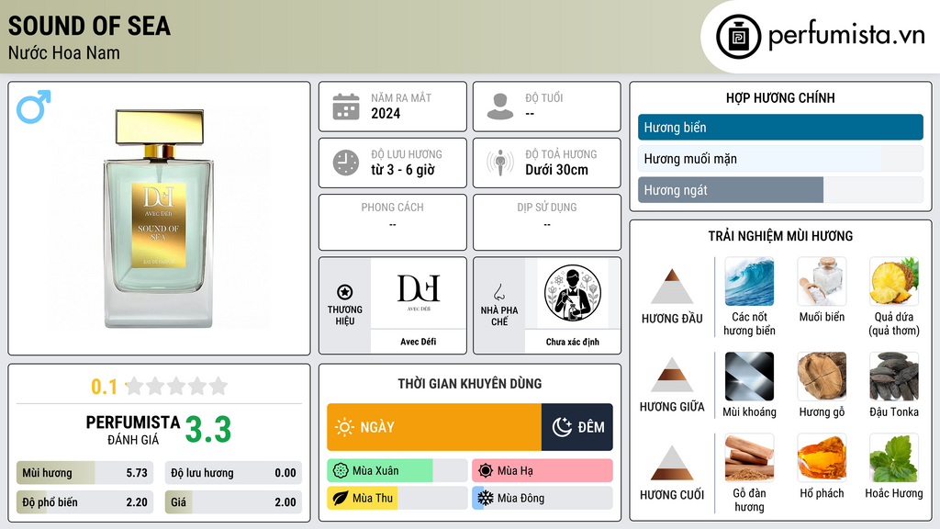The image size is (940, 529).
Task: Select the Ngày daytime segment
Action: (x=434, y=427)
